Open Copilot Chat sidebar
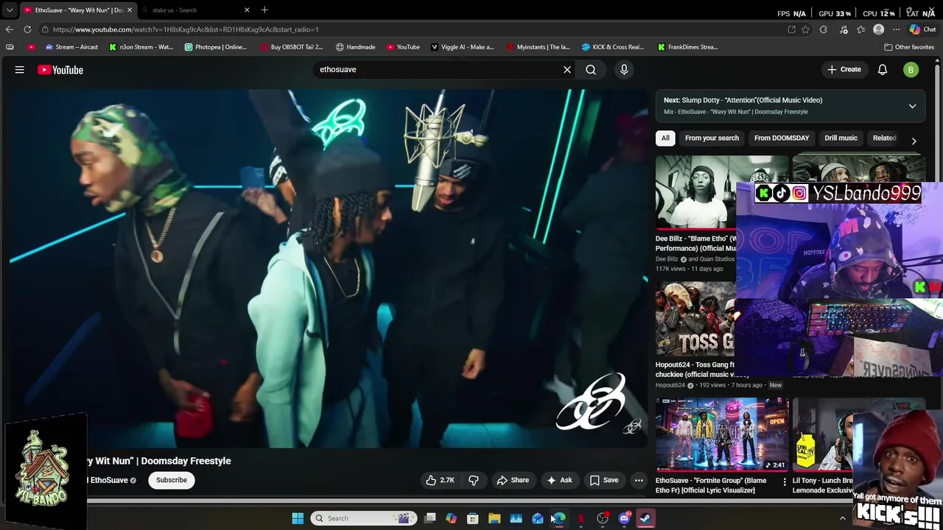943x530 pixels. (922, 29)
